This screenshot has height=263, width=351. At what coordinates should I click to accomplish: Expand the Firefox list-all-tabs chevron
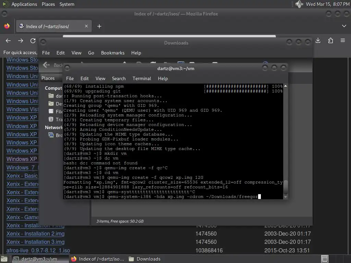[x=344, y=26]
